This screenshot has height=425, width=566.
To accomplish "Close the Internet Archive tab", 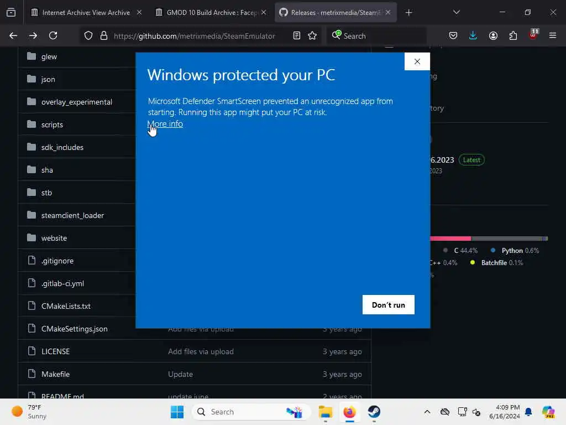I will click(139, 12).
